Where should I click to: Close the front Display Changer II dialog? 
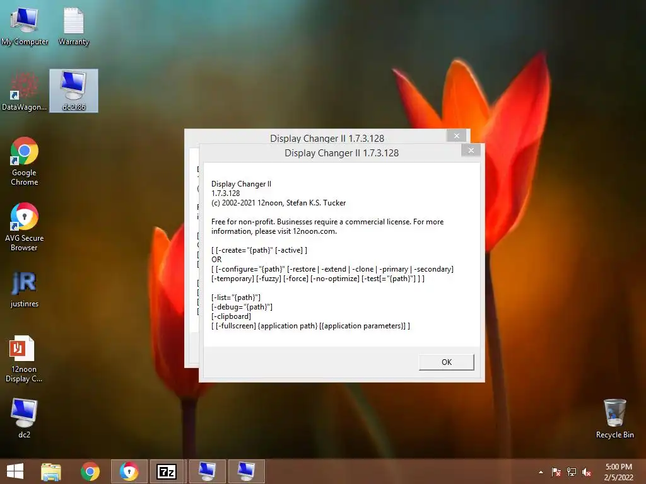click(471, 151)
